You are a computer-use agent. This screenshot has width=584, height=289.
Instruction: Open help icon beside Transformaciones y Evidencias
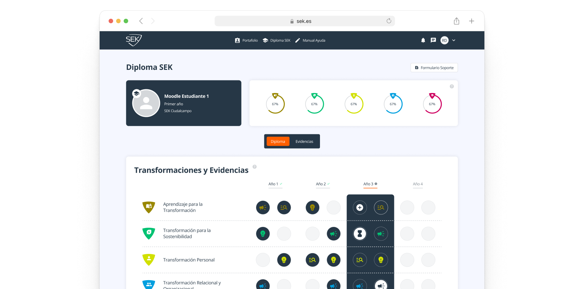254,167
